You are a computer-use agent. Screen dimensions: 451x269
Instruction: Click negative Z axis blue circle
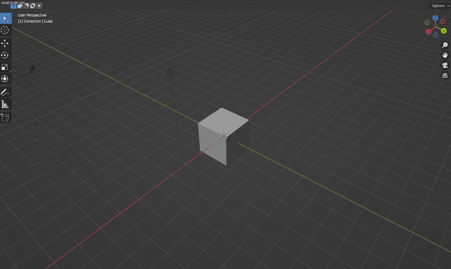pyautogui.click(x=435, y=35)
